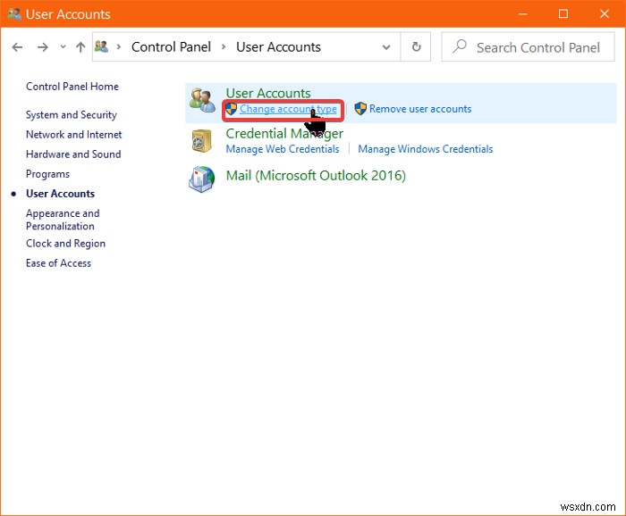Click the Mail globe envelope icon

(201, 179)
